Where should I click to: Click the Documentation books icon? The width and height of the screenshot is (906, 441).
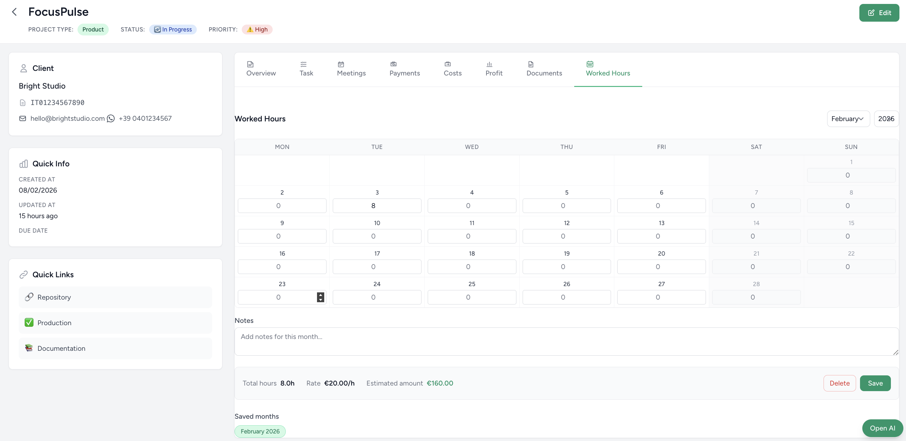pos(29,348)
